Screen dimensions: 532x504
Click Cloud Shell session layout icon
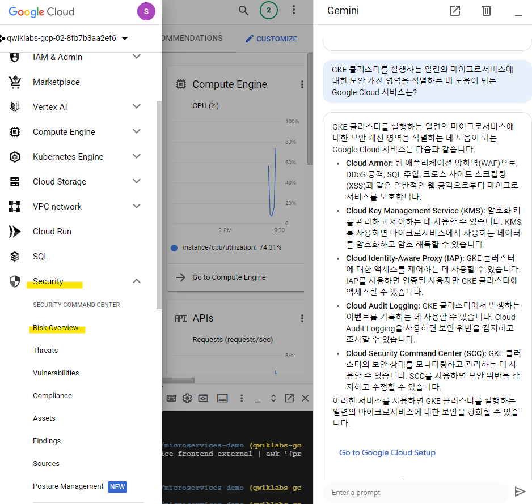coord(222,398)
